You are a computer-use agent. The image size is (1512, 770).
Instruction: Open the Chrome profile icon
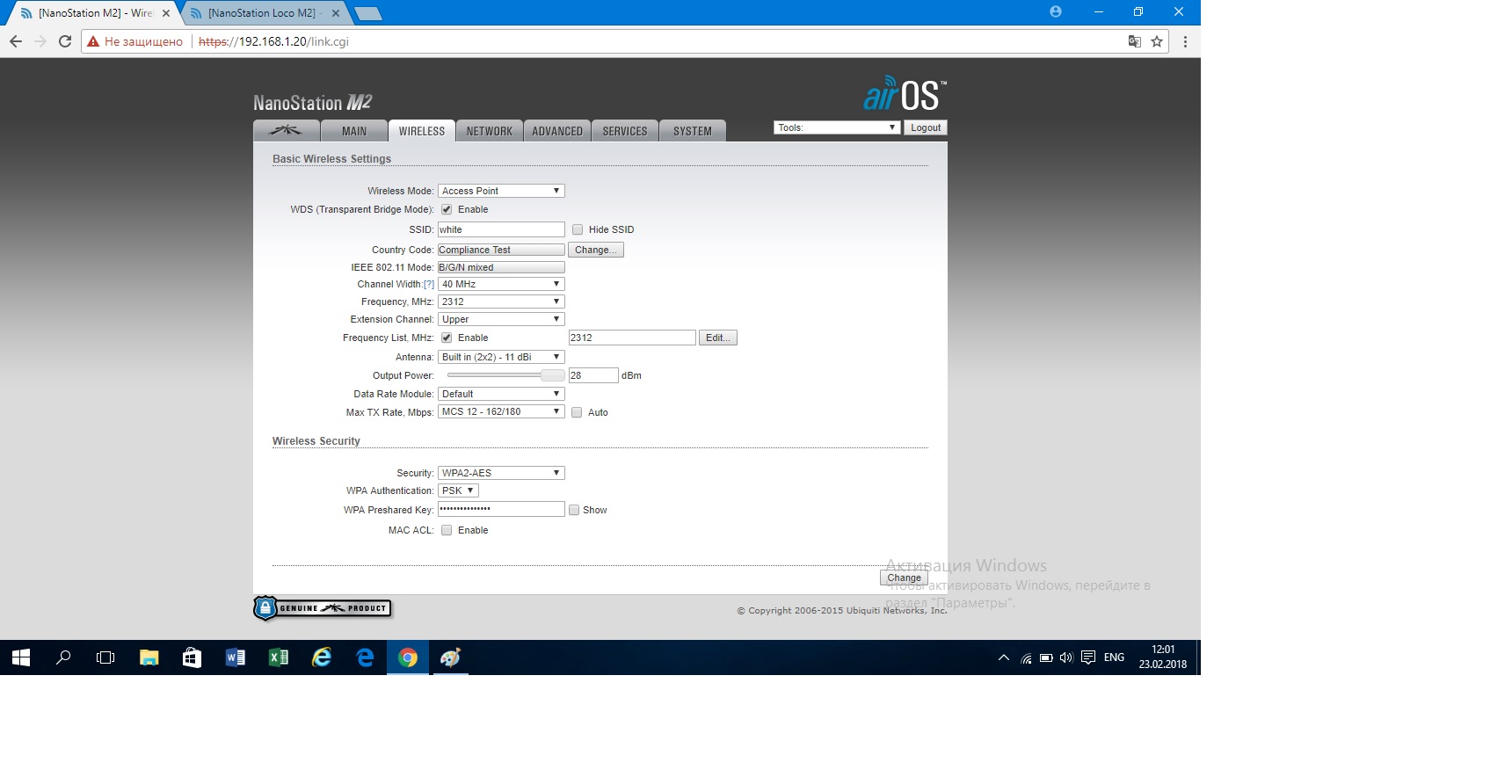1056,11
